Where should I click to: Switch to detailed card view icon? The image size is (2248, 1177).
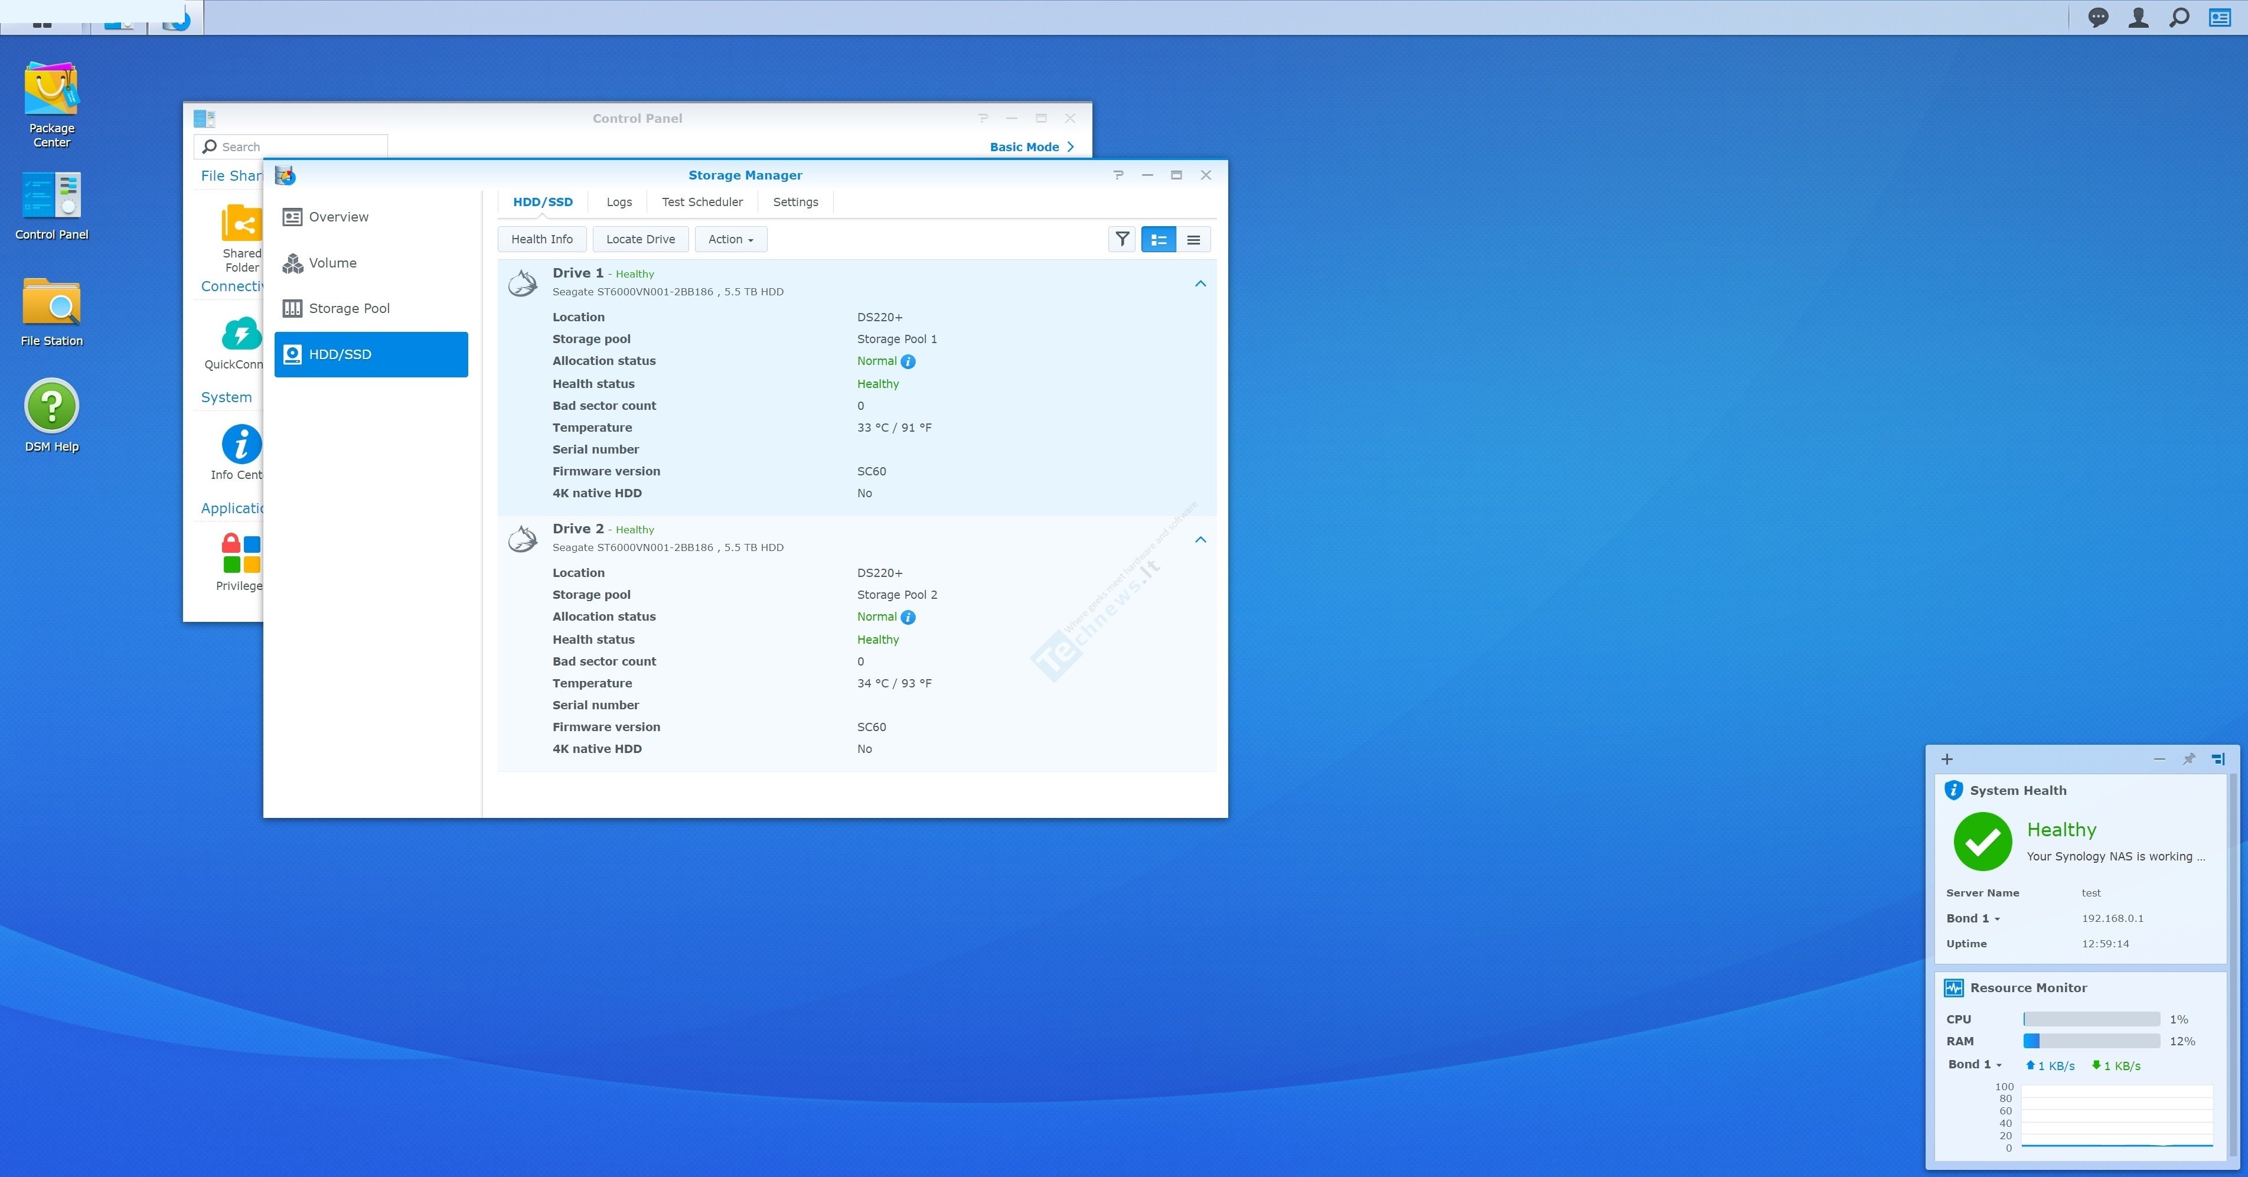coord(1158,239)
